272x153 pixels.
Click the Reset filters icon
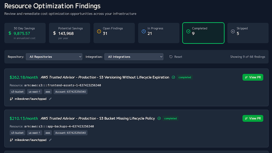171,57
